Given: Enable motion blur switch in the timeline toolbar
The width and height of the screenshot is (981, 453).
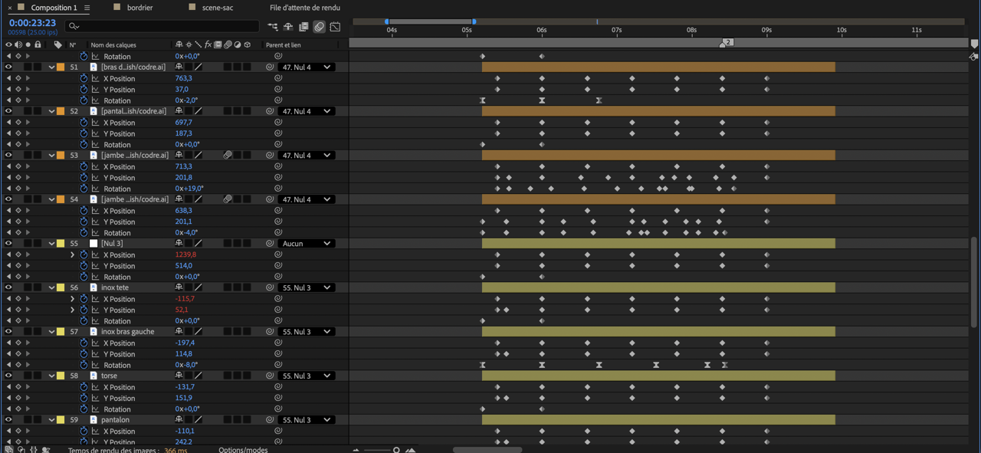Looking at the screenshot, I should (x=320, y=27).
